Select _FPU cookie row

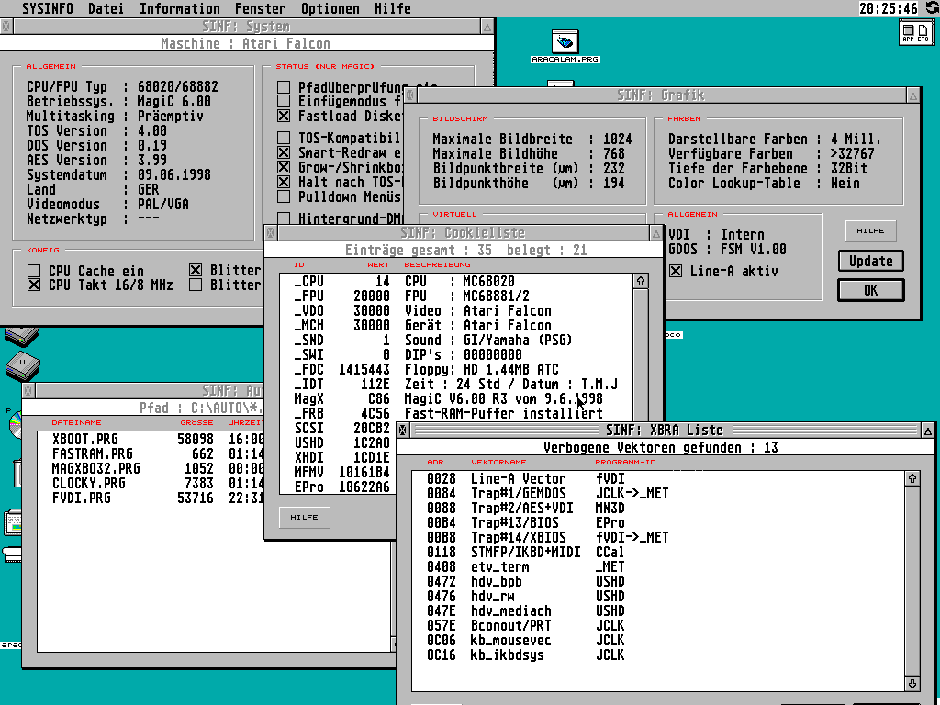point(456,296)
